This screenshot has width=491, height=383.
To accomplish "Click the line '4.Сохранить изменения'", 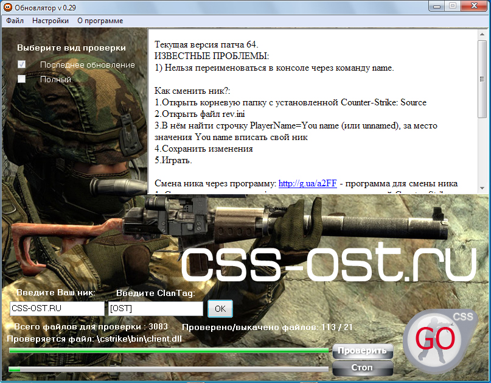I will [x=204, y=149].
